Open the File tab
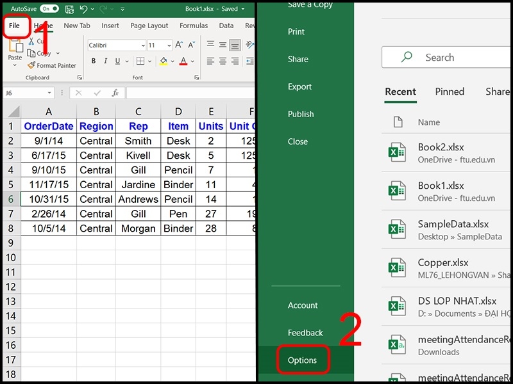 14,26
